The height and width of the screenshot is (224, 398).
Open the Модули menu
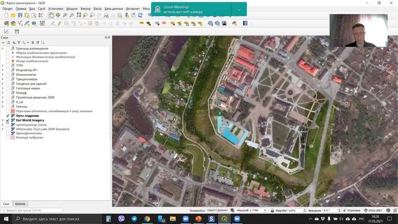[72, 9]
